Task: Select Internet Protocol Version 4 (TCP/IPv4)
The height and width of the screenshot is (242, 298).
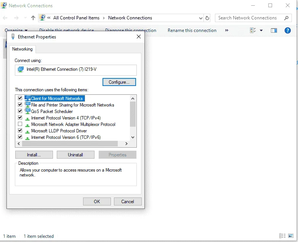Action: point(66,118)
